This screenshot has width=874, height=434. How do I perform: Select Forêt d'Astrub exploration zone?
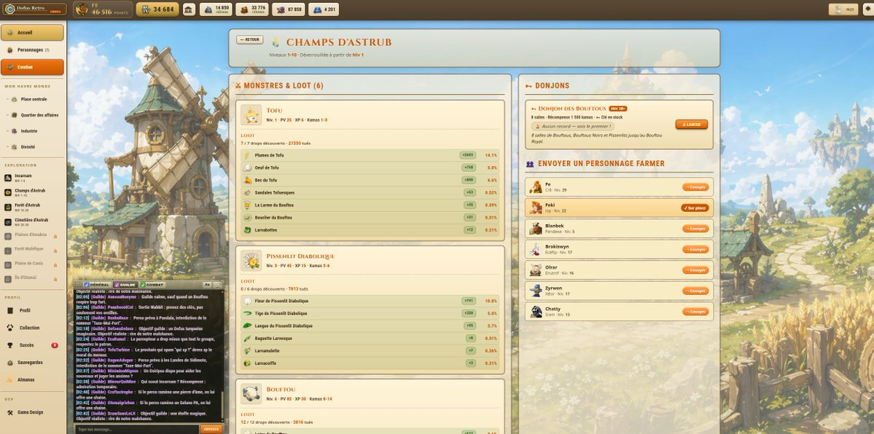(32, 208)
